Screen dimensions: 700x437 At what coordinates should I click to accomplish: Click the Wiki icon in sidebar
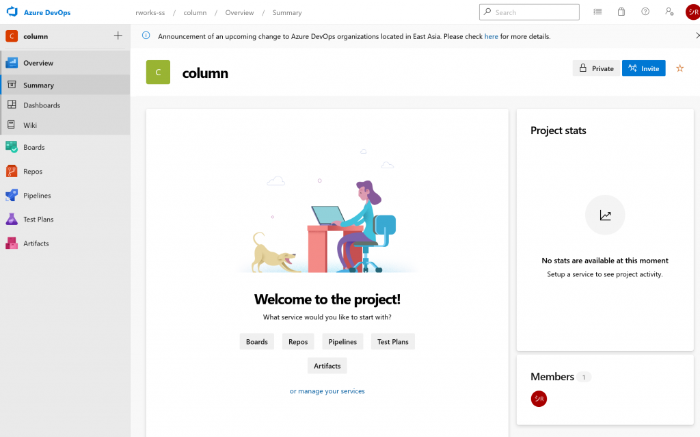(12, 124)
